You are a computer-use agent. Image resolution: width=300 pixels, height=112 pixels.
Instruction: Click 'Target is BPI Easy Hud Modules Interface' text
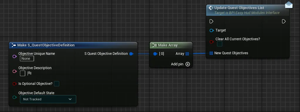247,13
